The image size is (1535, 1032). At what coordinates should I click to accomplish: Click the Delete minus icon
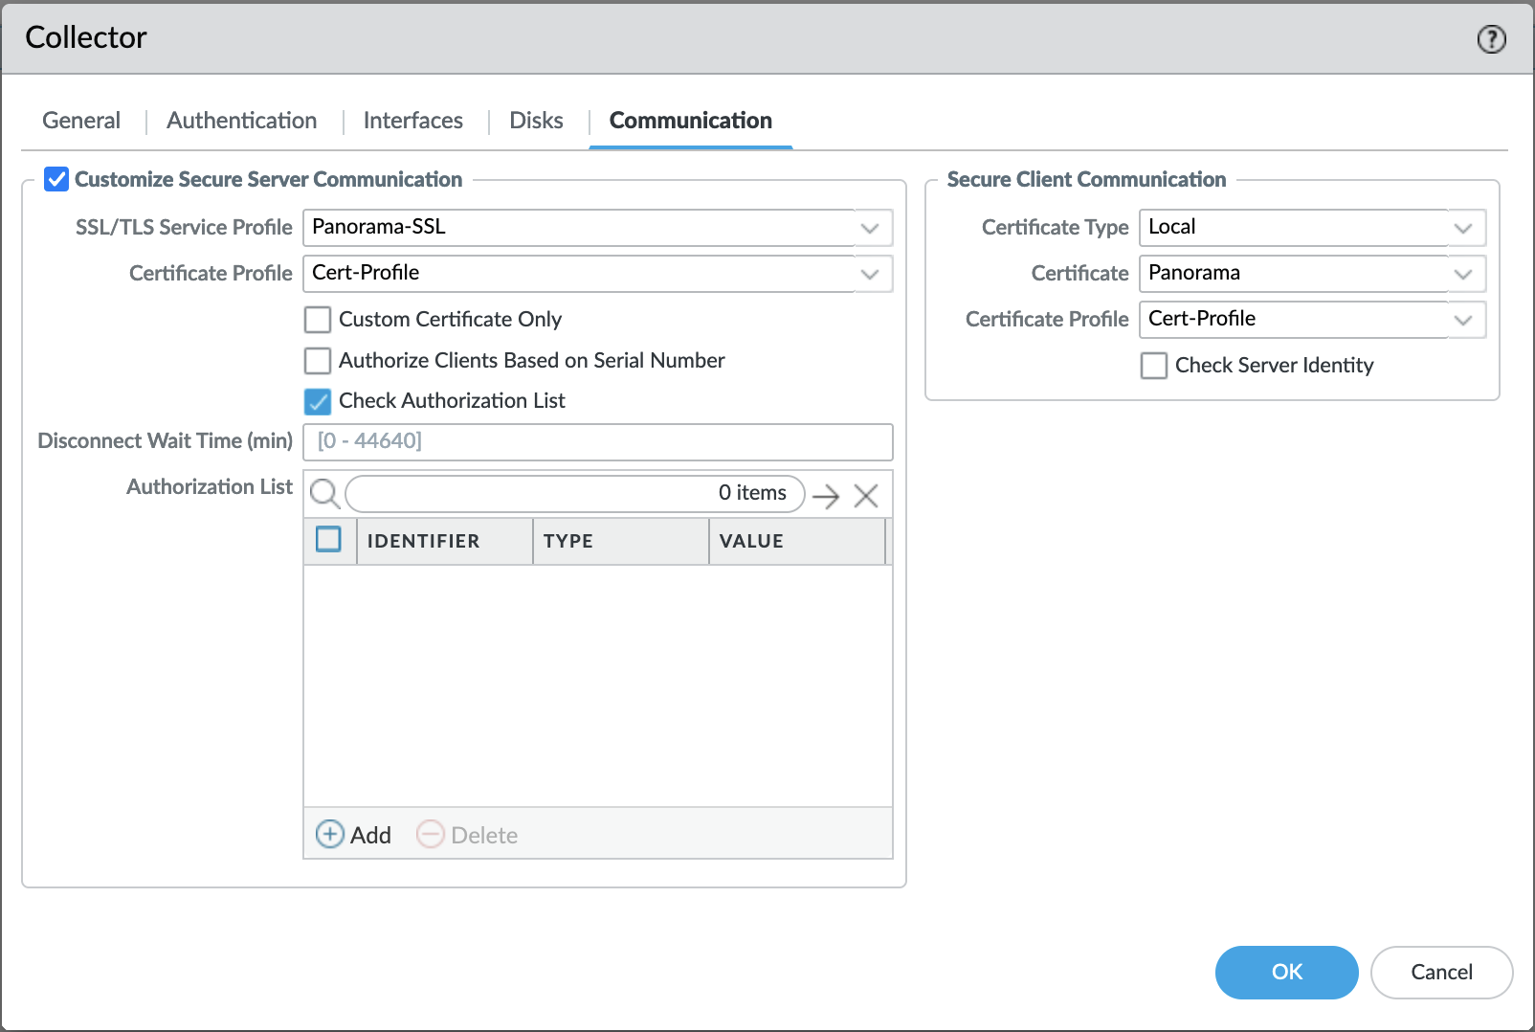tap(432, 834)
